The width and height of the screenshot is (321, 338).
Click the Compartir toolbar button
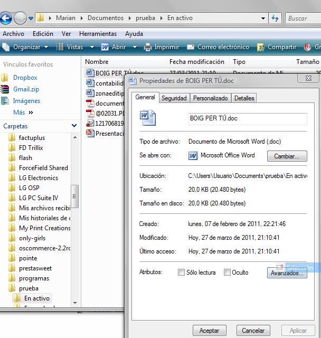(277, 47)
